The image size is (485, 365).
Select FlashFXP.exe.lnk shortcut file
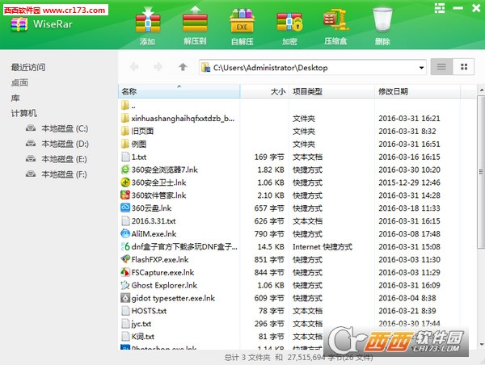tap(159, 259)
